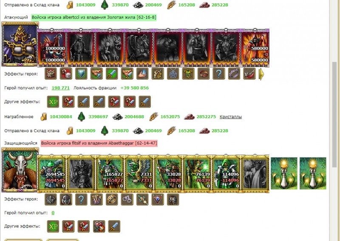Click the defender skull-masked hero portrait

click(20, 170)
